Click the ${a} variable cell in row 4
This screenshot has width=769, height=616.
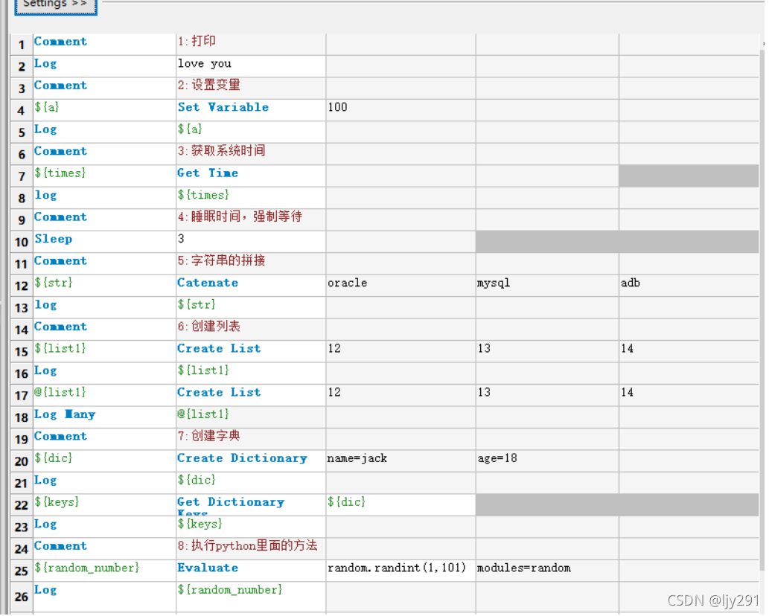[104, 110]
